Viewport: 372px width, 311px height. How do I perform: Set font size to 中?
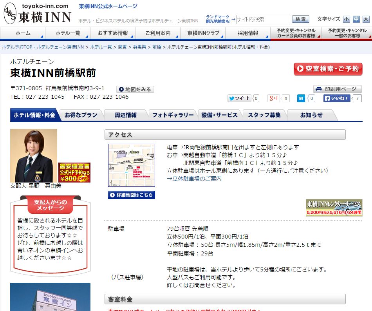click(x=356, y=19)
